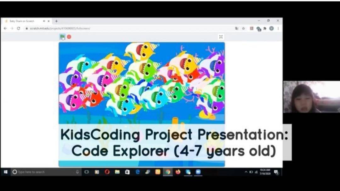Exit fullscreen mode with the shrink icon
340x191 pixels.
221,37
